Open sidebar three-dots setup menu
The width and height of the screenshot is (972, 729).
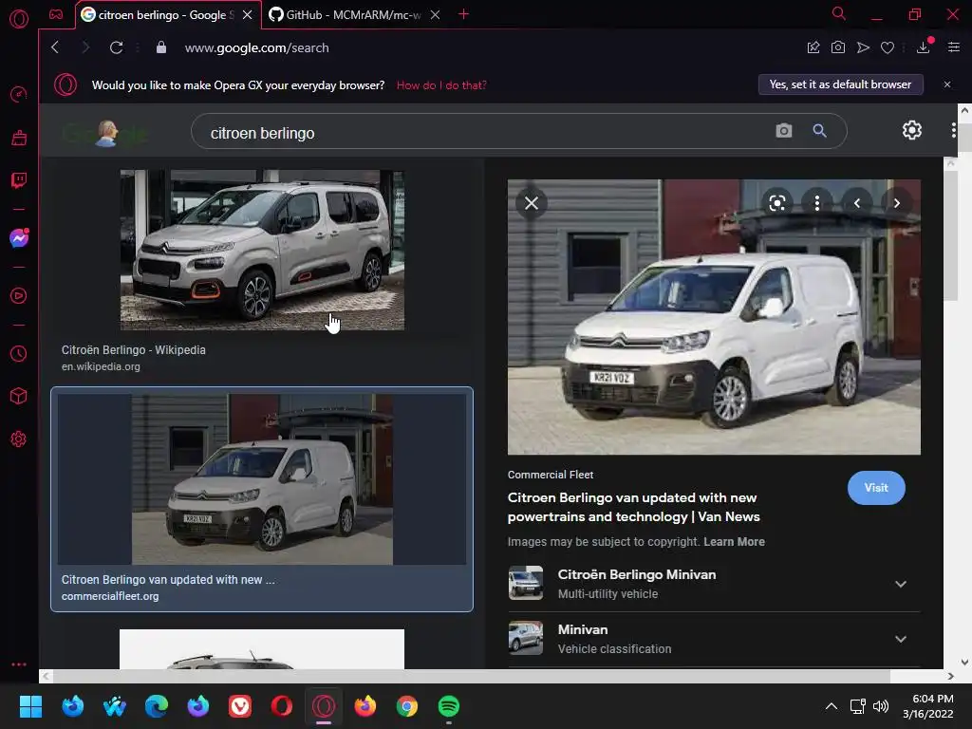(19, 664)
